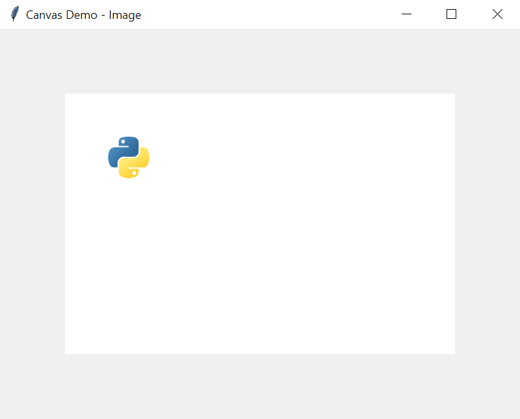Click the white eye dot on yellow snake
The image size is (520, 419).
(x=135, y=172)
